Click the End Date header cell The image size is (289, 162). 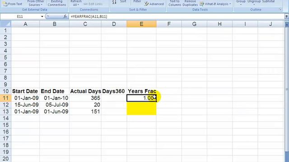click(55, 91)
